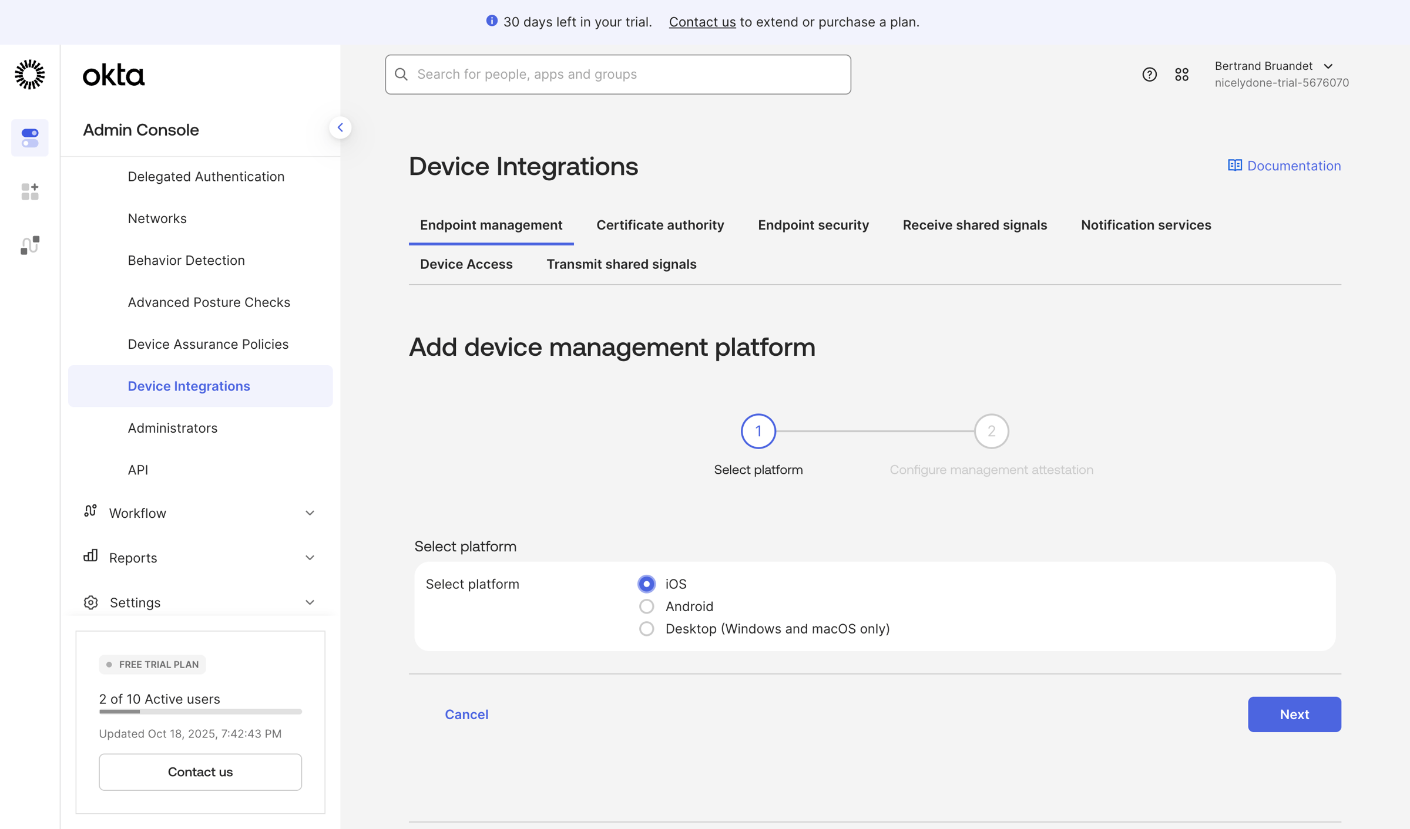This screenshot has width=1410, height=829.
Task: Select the iOS platform radio button
Action: coord(646,584)
